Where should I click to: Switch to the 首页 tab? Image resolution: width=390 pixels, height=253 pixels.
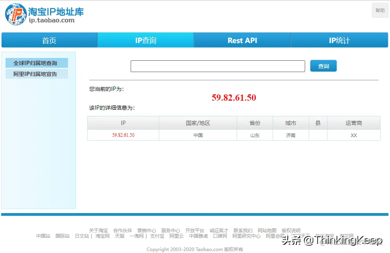[49, 40]
